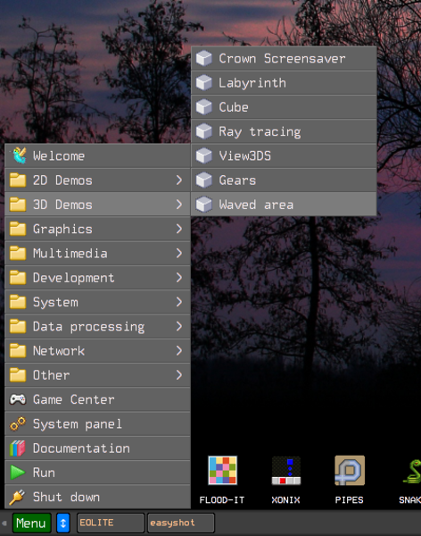Click the View3DS cube icon

pyautogui.click(x=204, y=155)
